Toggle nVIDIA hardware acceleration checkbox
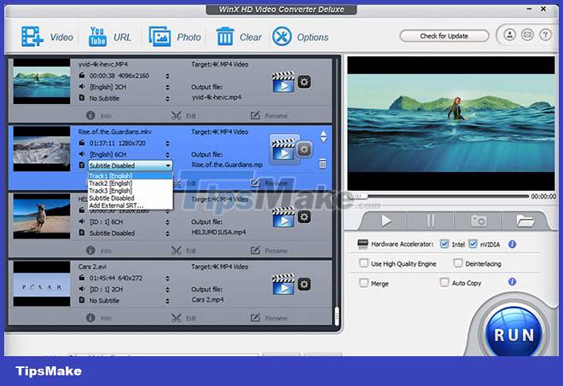 pos(473,244)
